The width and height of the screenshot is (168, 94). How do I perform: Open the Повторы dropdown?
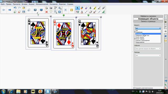[148, 55]
